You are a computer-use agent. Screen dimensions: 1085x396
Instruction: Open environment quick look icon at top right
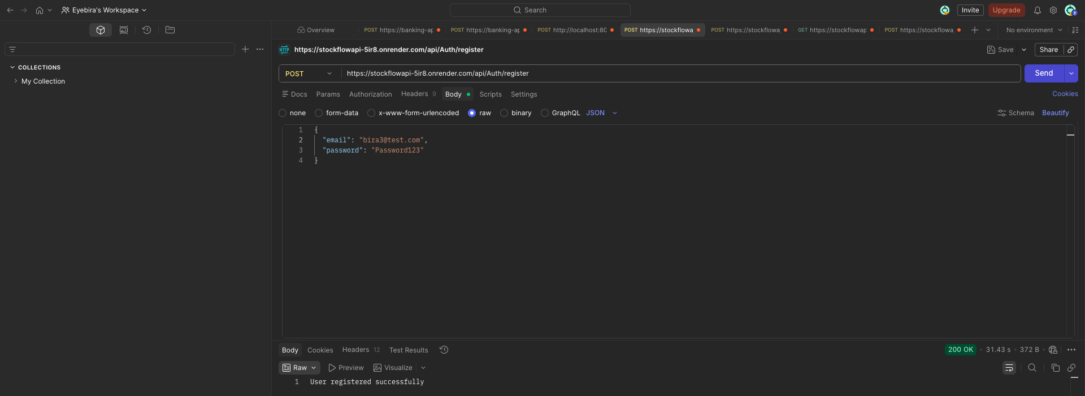click(1075, 30)
